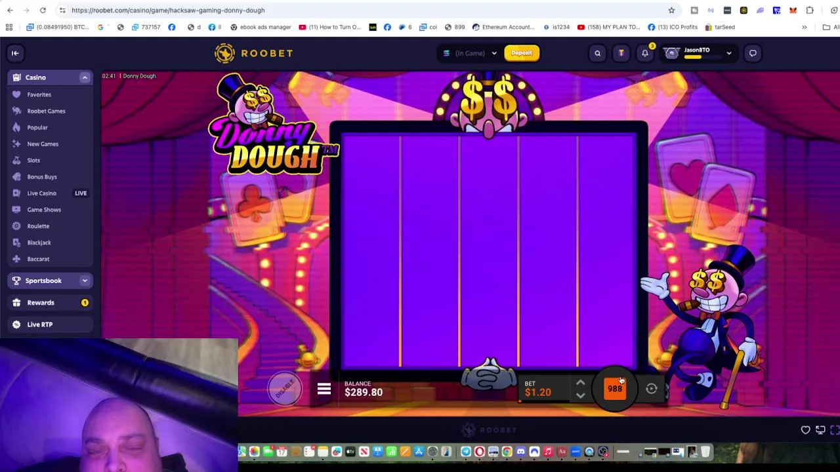The width and height of the screenshot is (840, 472).
Task: Open Roobet Games in the sidebar
Action: click(x=46, y=111)
